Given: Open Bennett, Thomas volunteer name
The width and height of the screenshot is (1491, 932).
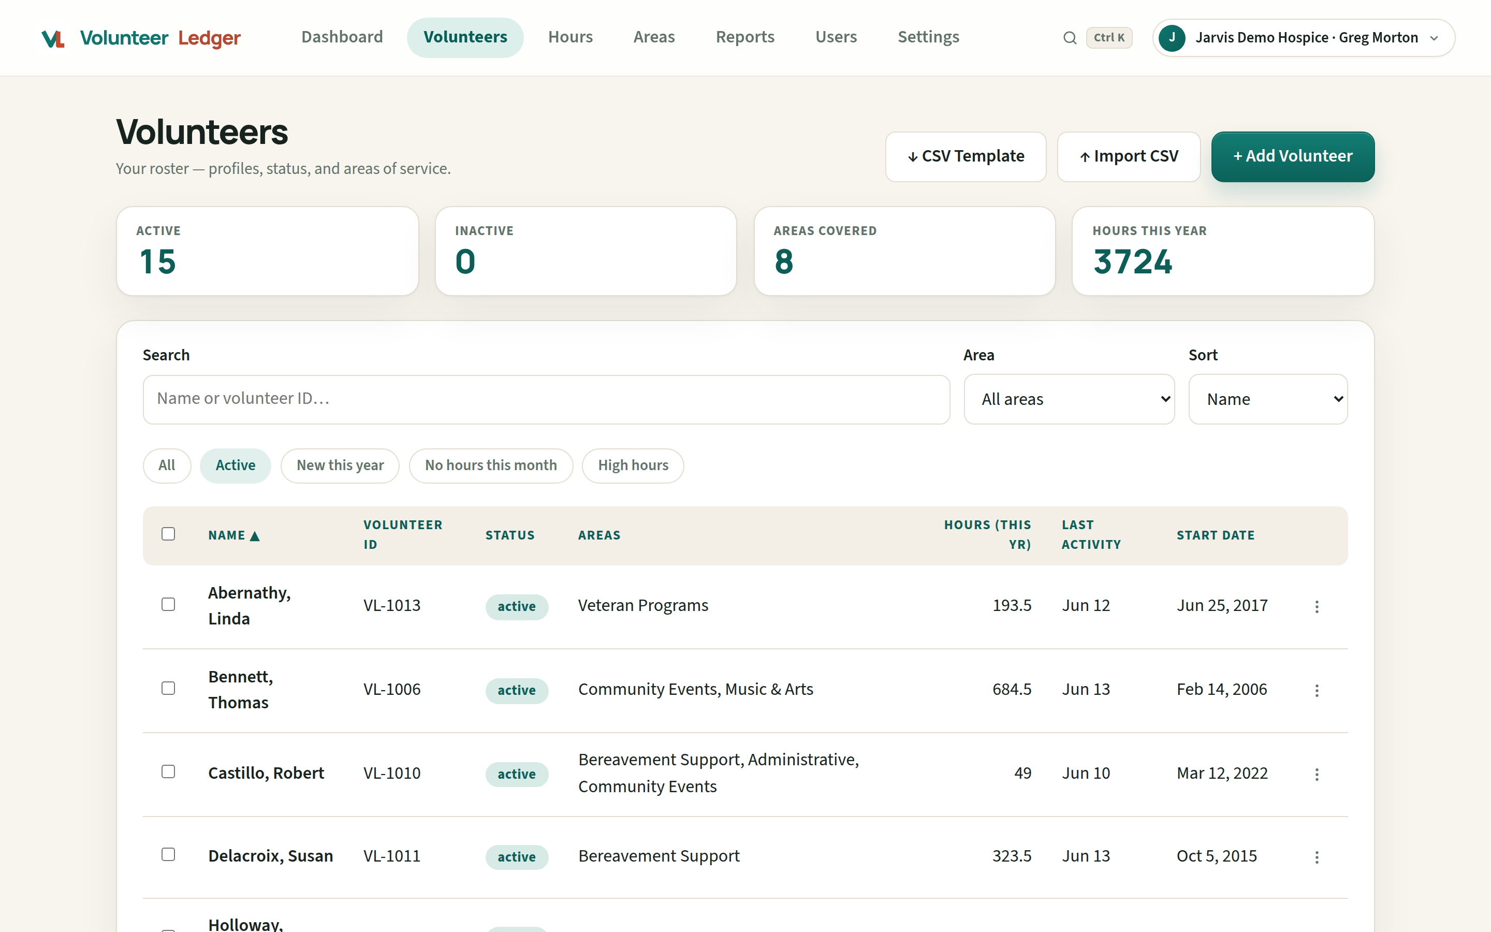Looking at the screenshot, I should coord(241,689).
